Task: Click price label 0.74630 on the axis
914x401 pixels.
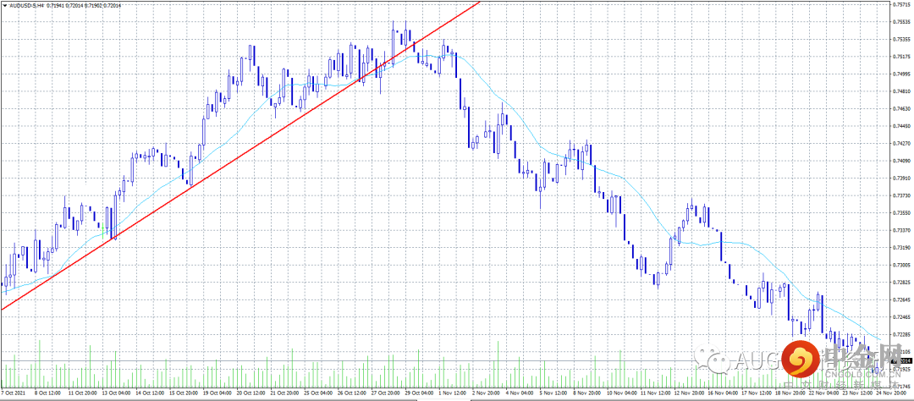Action: pos(900,109)
